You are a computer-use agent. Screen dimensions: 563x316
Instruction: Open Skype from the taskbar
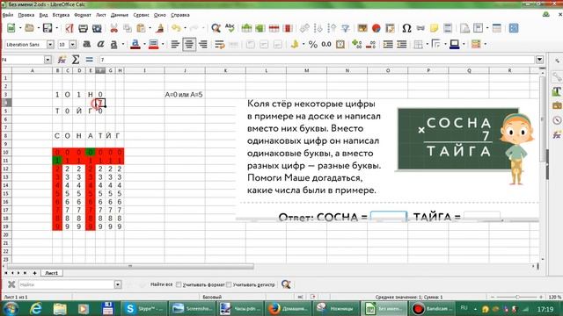tap(144, 308)
